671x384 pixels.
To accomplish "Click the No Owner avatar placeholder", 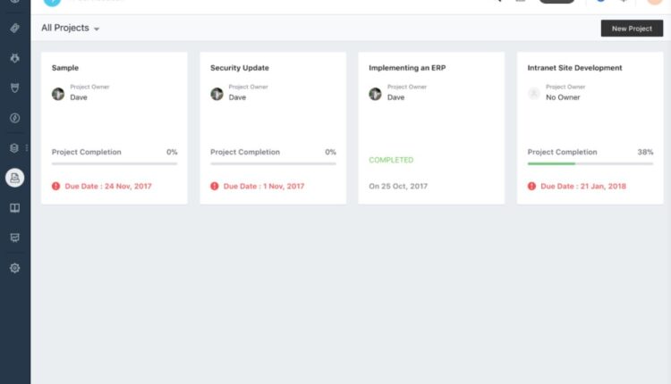I will tap(534, 94).
